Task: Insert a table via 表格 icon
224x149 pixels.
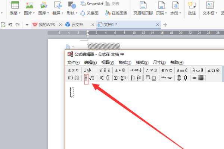Action: 15,5
